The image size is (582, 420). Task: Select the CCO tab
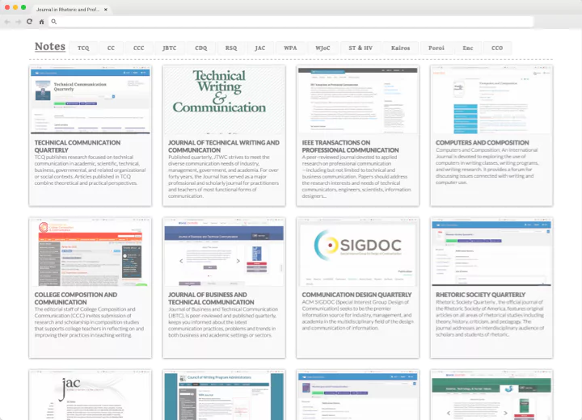pos(497,48)
